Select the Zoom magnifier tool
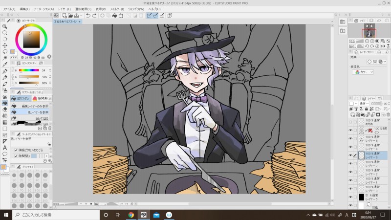Image resolution: width=391 pixels, height=220 pixels. tap(5, 33)
